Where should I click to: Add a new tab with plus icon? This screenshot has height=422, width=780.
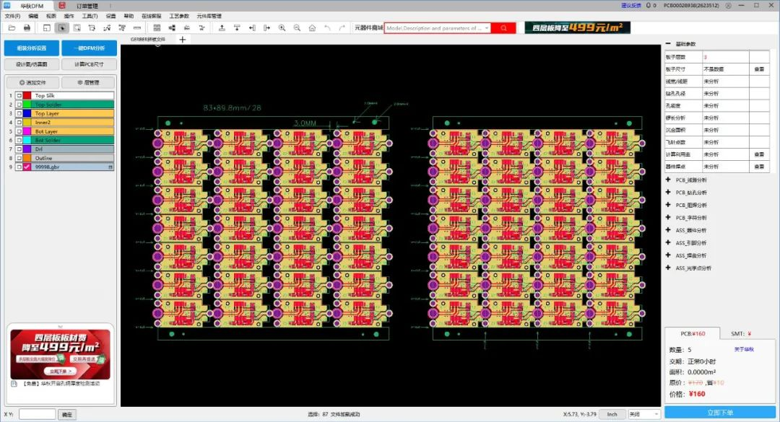tap(183, 39)
